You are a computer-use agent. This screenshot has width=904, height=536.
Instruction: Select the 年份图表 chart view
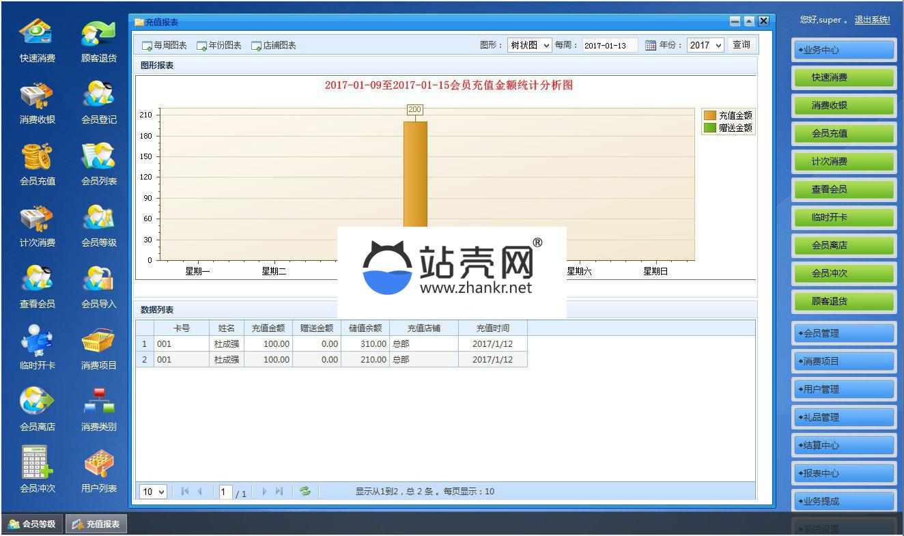tap(219, 46)
